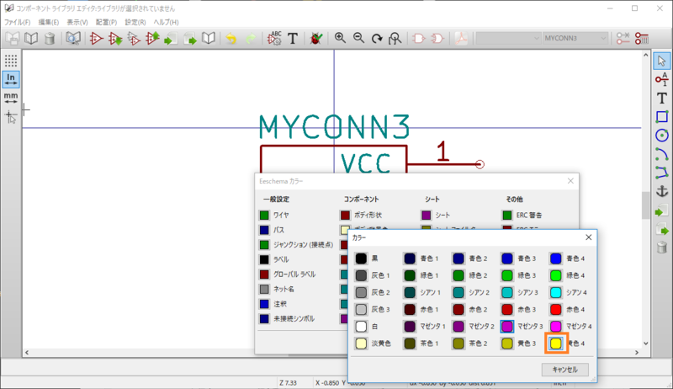Click the zoom to fit icon
Screen dimensions: 673x389
(395, 38)
